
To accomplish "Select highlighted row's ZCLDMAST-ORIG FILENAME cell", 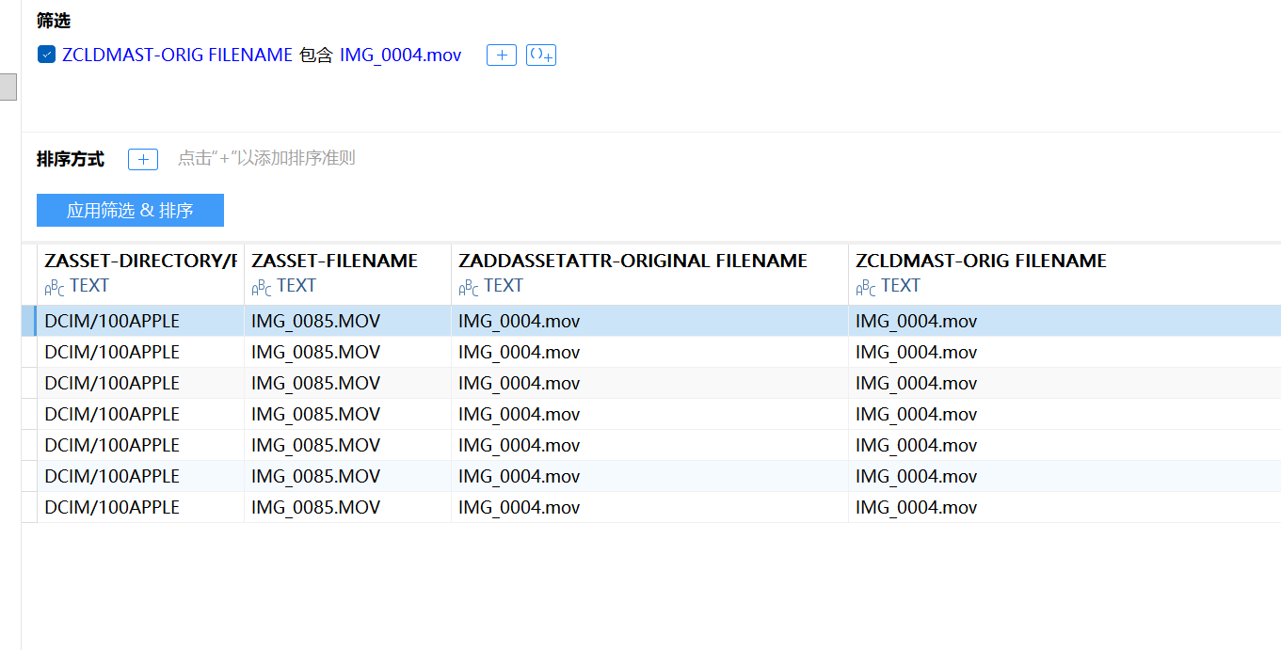I will pyautogui.click(x=1065, y=321).
